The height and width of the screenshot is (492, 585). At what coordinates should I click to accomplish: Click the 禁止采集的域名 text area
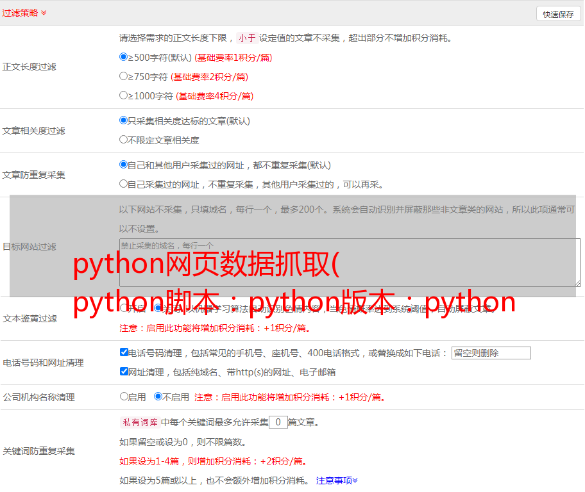(x=350, y=263)
